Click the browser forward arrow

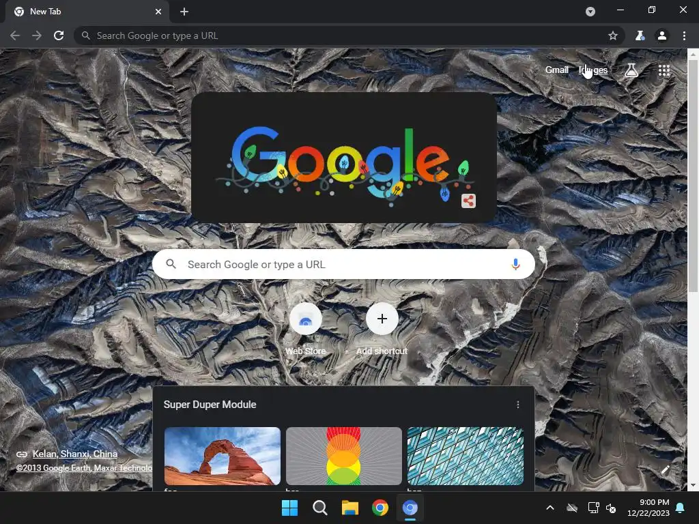pos(37,35)
